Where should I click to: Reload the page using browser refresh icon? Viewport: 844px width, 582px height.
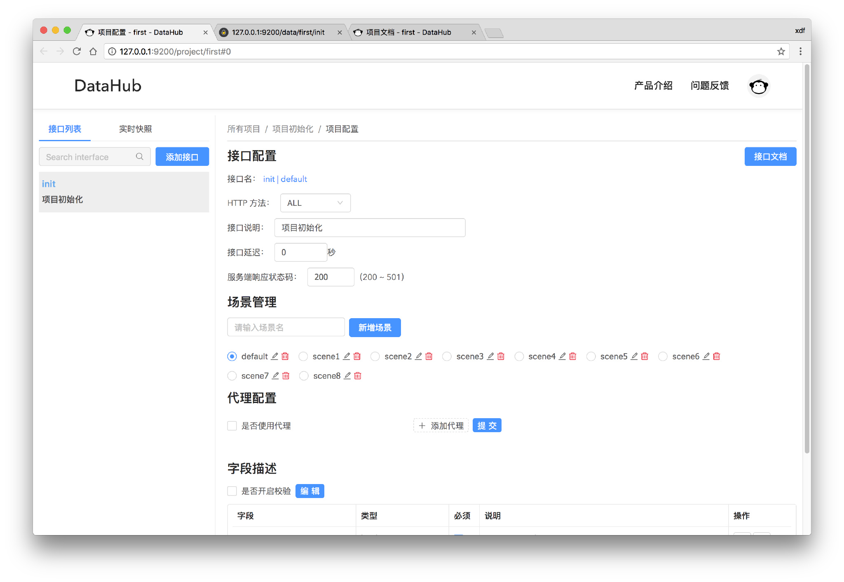pos(77,51)
